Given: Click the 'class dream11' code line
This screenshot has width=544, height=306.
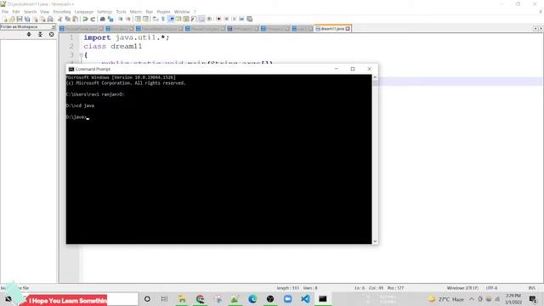Looking at the screenshot, I should [x=112, y=46].
